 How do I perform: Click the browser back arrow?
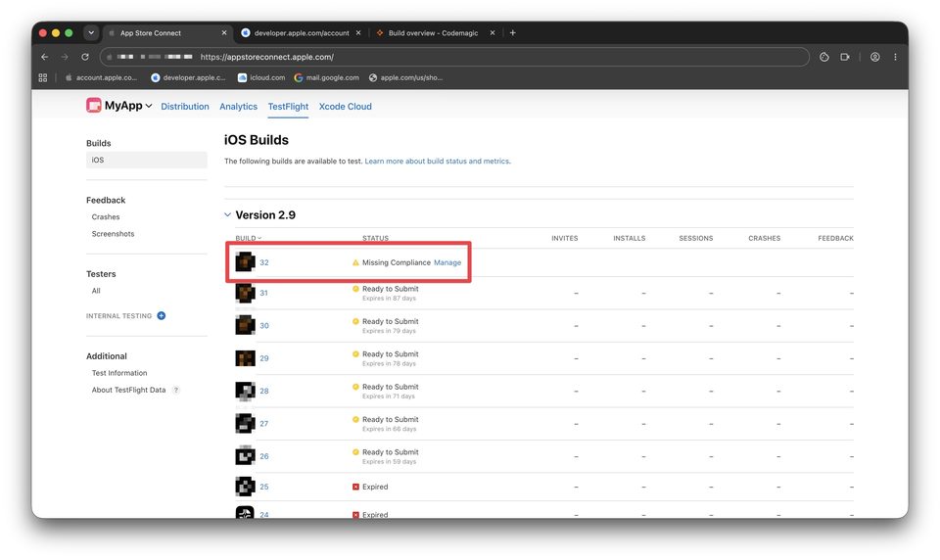coord(44,57)
